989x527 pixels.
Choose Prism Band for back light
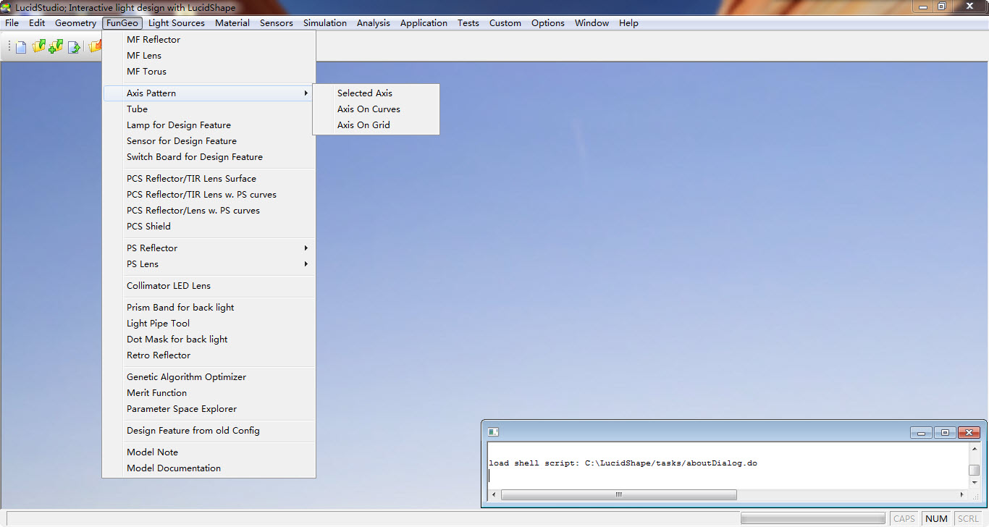209,308
